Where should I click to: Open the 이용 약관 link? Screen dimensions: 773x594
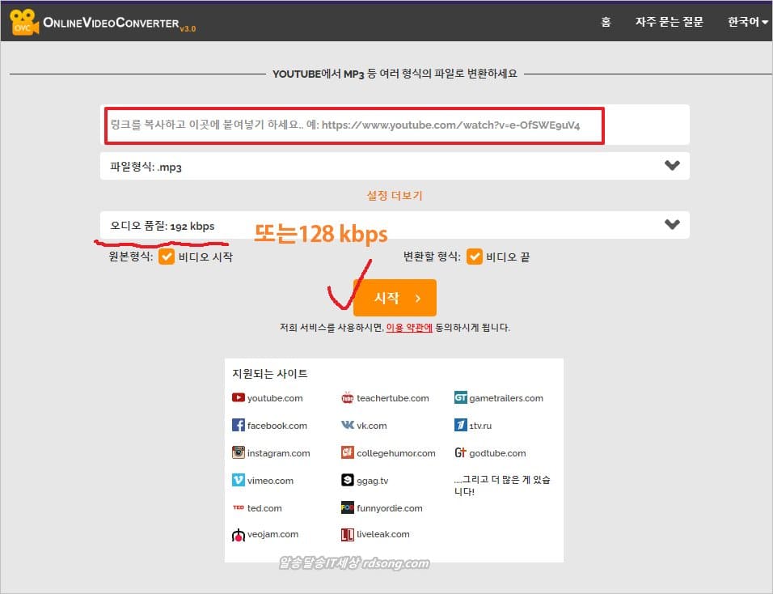[x=408, y=328]
